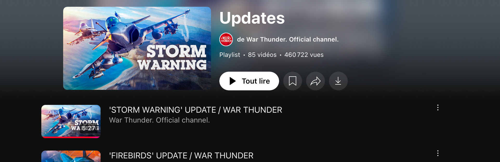Download the playlist with the download icon

click(338, 81)
